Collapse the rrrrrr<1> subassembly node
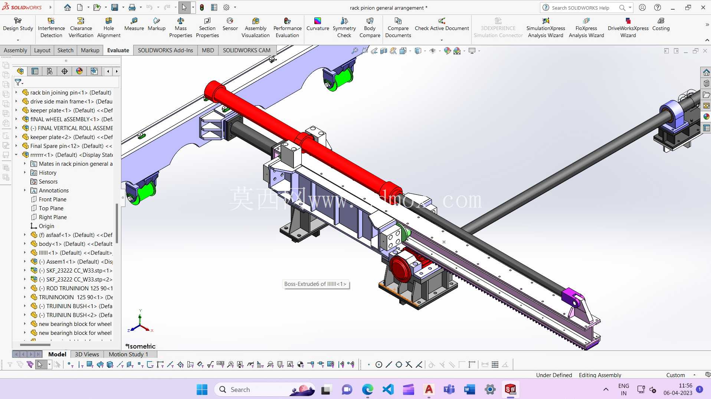This screenshot has height=399, width=711. [16, 155]
